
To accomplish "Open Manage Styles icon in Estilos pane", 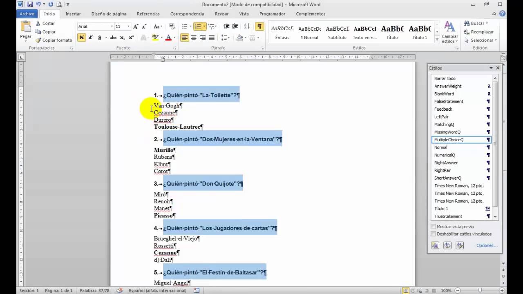I will coord(460,245).
